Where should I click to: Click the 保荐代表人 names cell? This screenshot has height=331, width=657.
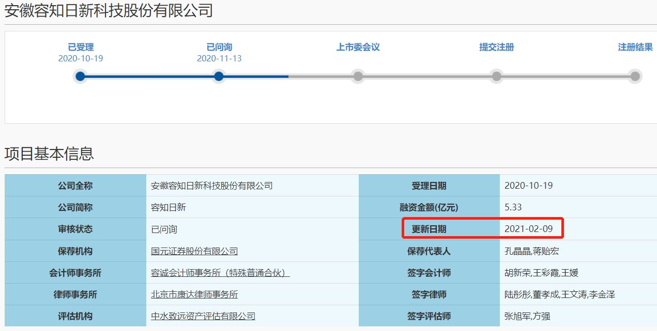[x=531, y=251]
